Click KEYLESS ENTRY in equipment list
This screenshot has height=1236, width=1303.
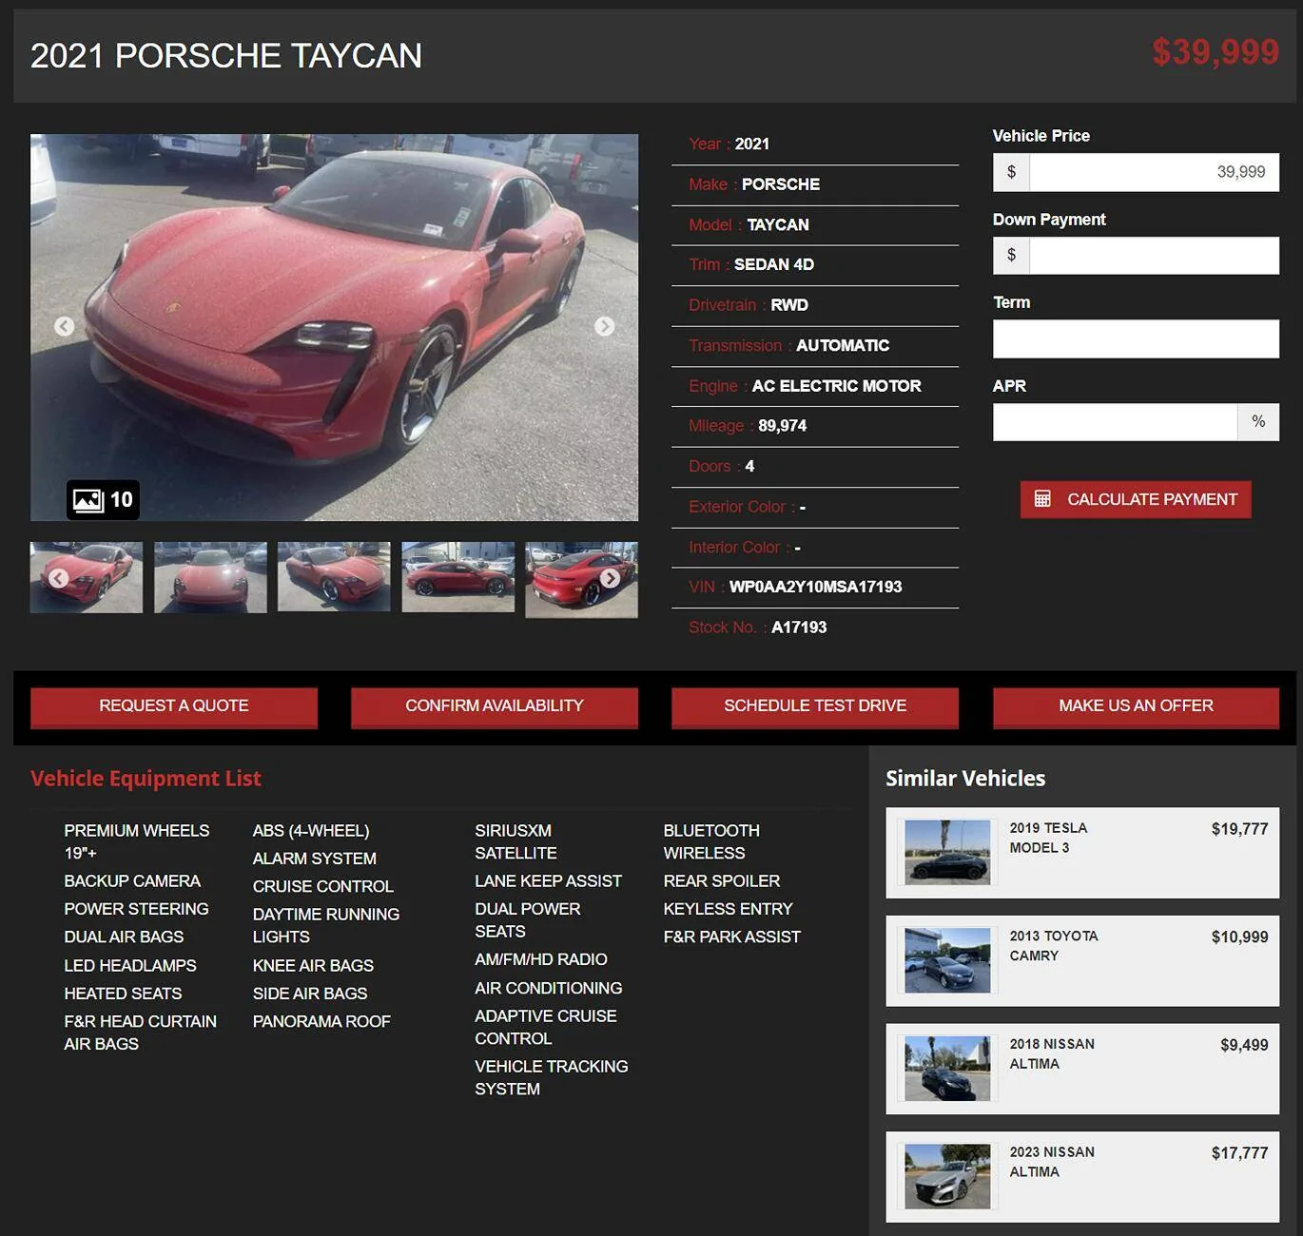pos(728,910)
